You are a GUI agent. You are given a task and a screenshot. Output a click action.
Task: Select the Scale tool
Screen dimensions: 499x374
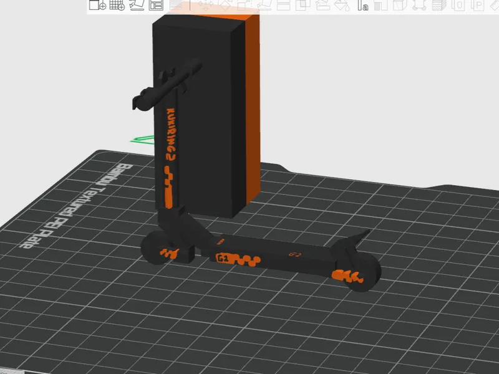pos(245,5)
